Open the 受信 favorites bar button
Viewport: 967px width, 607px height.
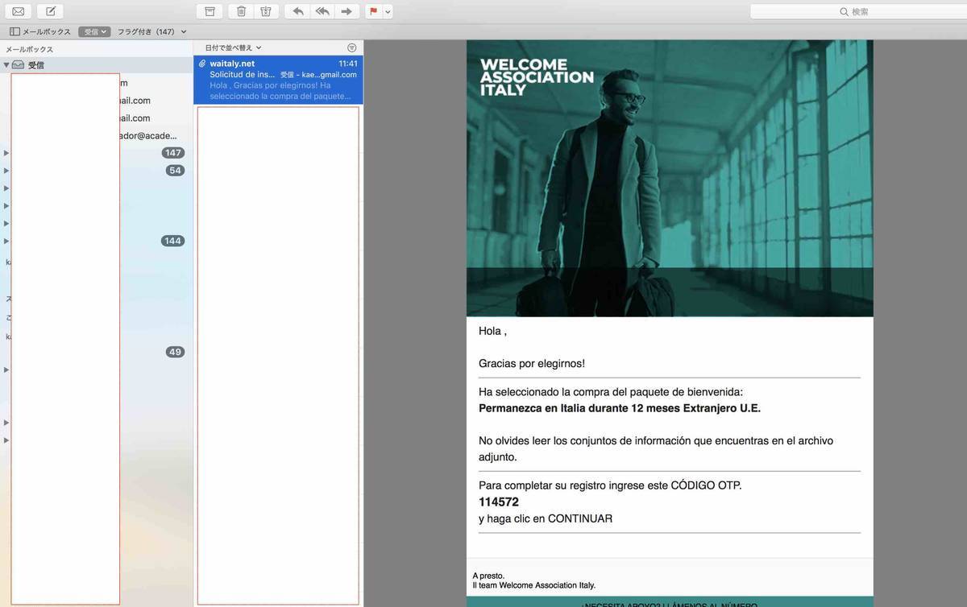coord(94,31)
